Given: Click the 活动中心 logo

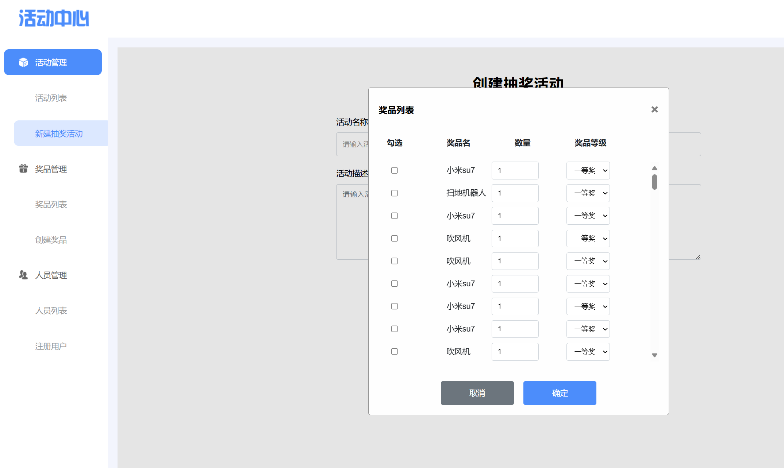Looking at the screenshot, I should [x=54, y=18].
